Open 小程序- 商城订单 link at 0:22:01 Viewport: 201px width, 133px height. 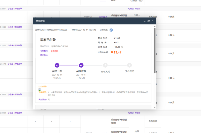(x=15, y=9)
